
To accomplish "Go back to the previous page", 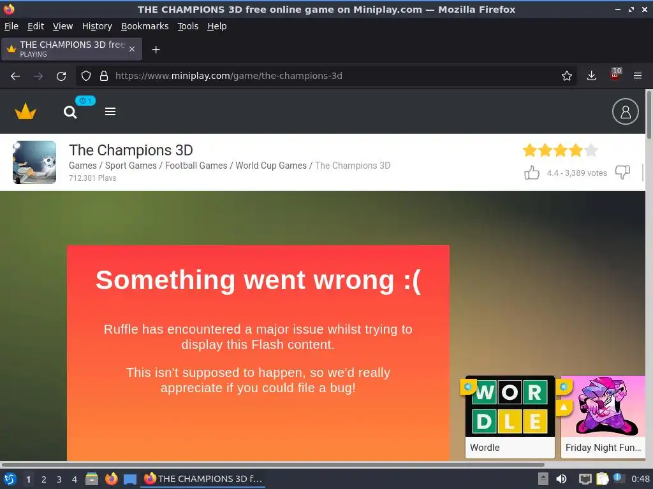I will tap(15, 76).
